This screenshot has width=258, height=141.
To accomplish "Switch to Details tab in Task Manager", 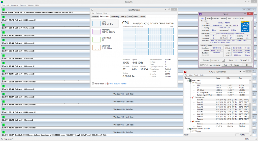I will tap(136, 17).
